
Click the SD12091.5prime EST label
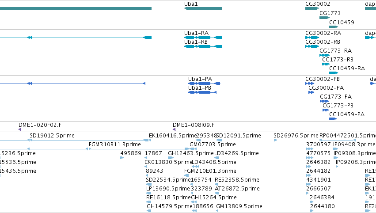[239, 136]
